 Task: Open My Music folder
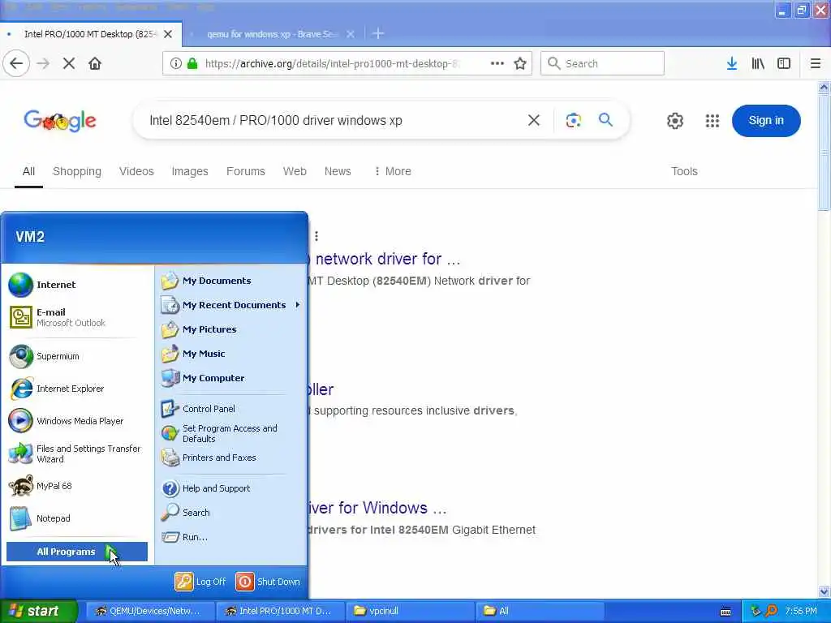click(230, 354)
